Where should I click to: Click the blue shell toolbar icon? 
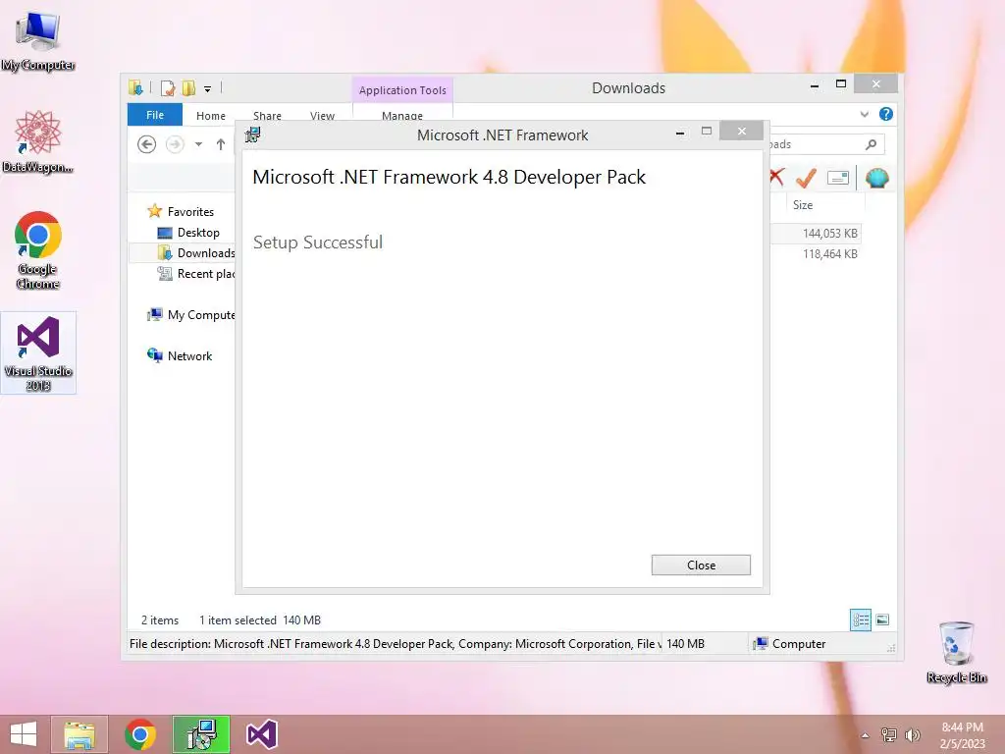876,178
